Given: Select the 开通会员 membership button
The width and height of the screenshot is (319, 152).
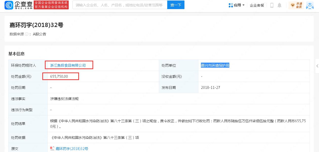Looking at the screenshot, I should (x=296, y=5).
